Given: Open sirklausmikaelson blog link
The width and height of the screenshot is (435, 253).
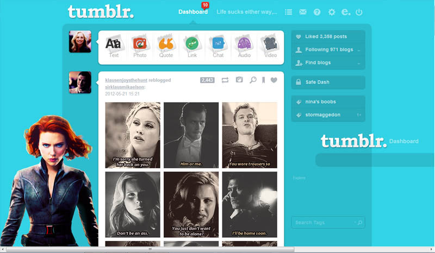Looking at the screenshot, I should (125, 87).
